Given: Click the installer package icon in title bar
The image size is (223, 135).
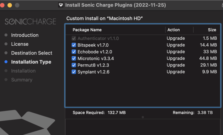Looking at the screenshot, I should tap(61, 5).
